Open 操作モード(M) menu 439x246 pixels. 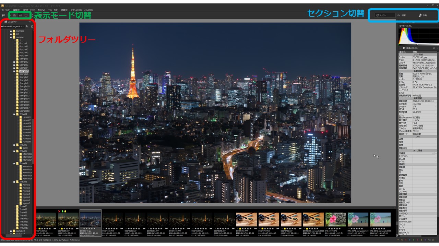point(29,10)
